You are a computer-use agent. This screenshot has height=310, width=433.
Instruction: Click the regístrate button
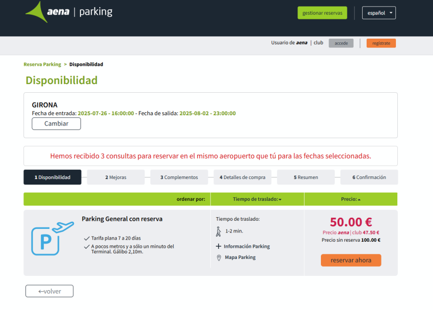coord(381,43)
